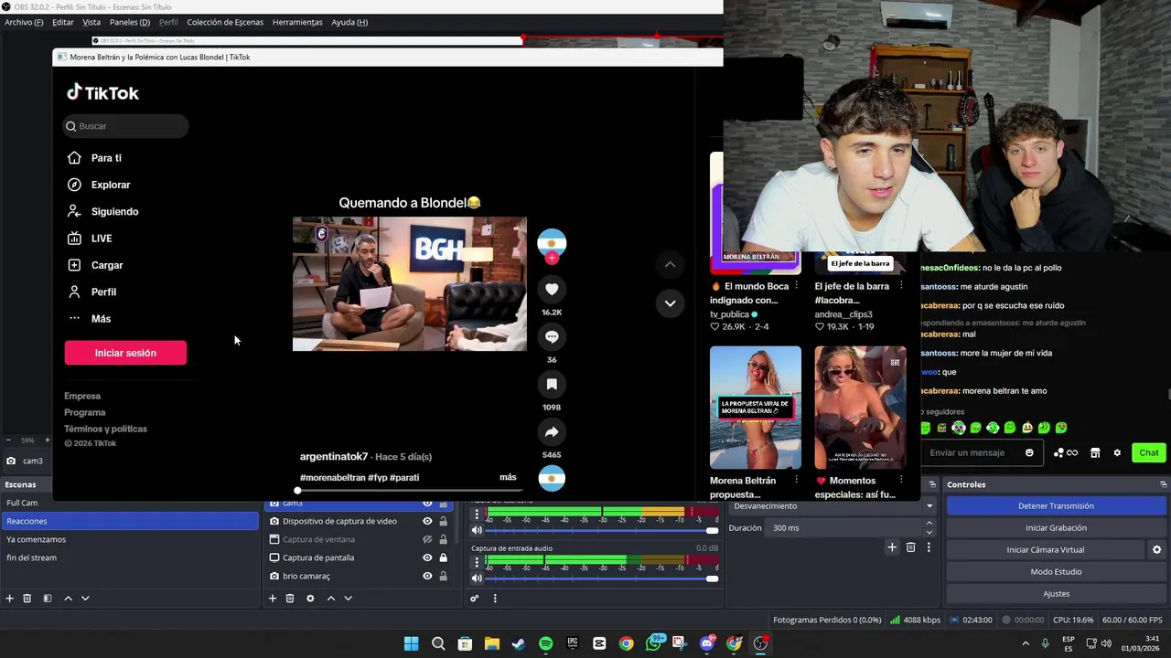
Task: Open Steam from the taskbar
Action: click(519, 643)
